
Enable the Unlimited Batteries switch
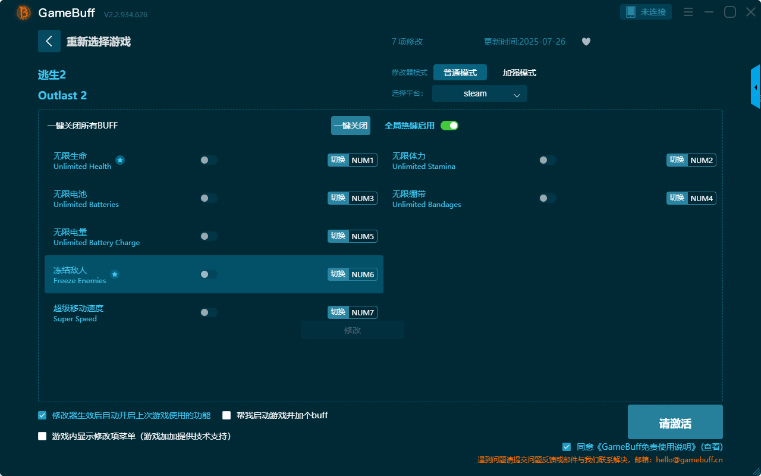209,198
